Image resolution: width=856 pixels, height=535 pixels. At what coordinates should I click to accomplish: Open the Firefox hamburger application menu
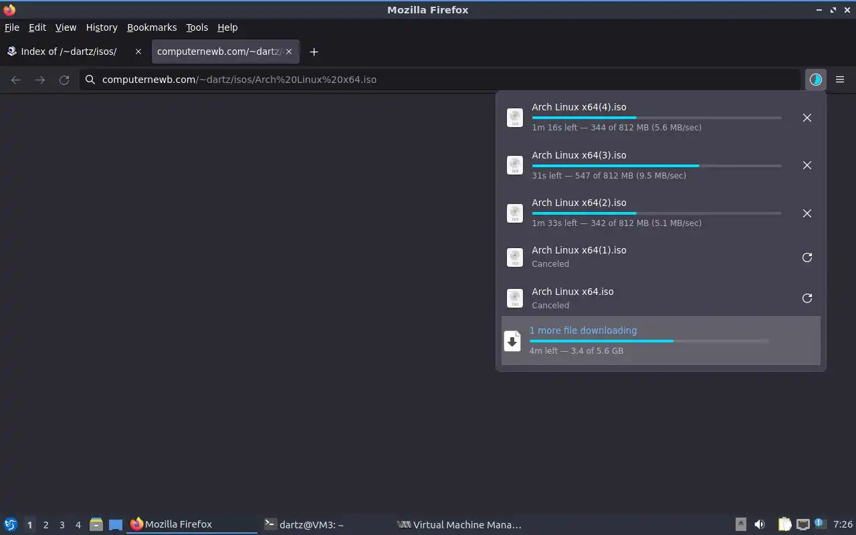840,80
